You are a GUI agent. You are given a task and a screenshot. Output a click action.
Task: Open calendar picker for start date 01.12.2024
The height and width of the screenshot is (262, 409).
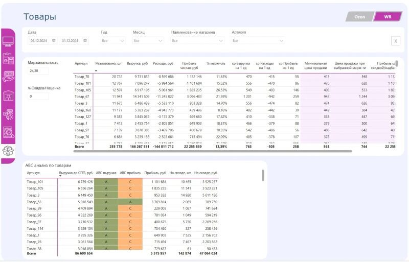(54, 40)
